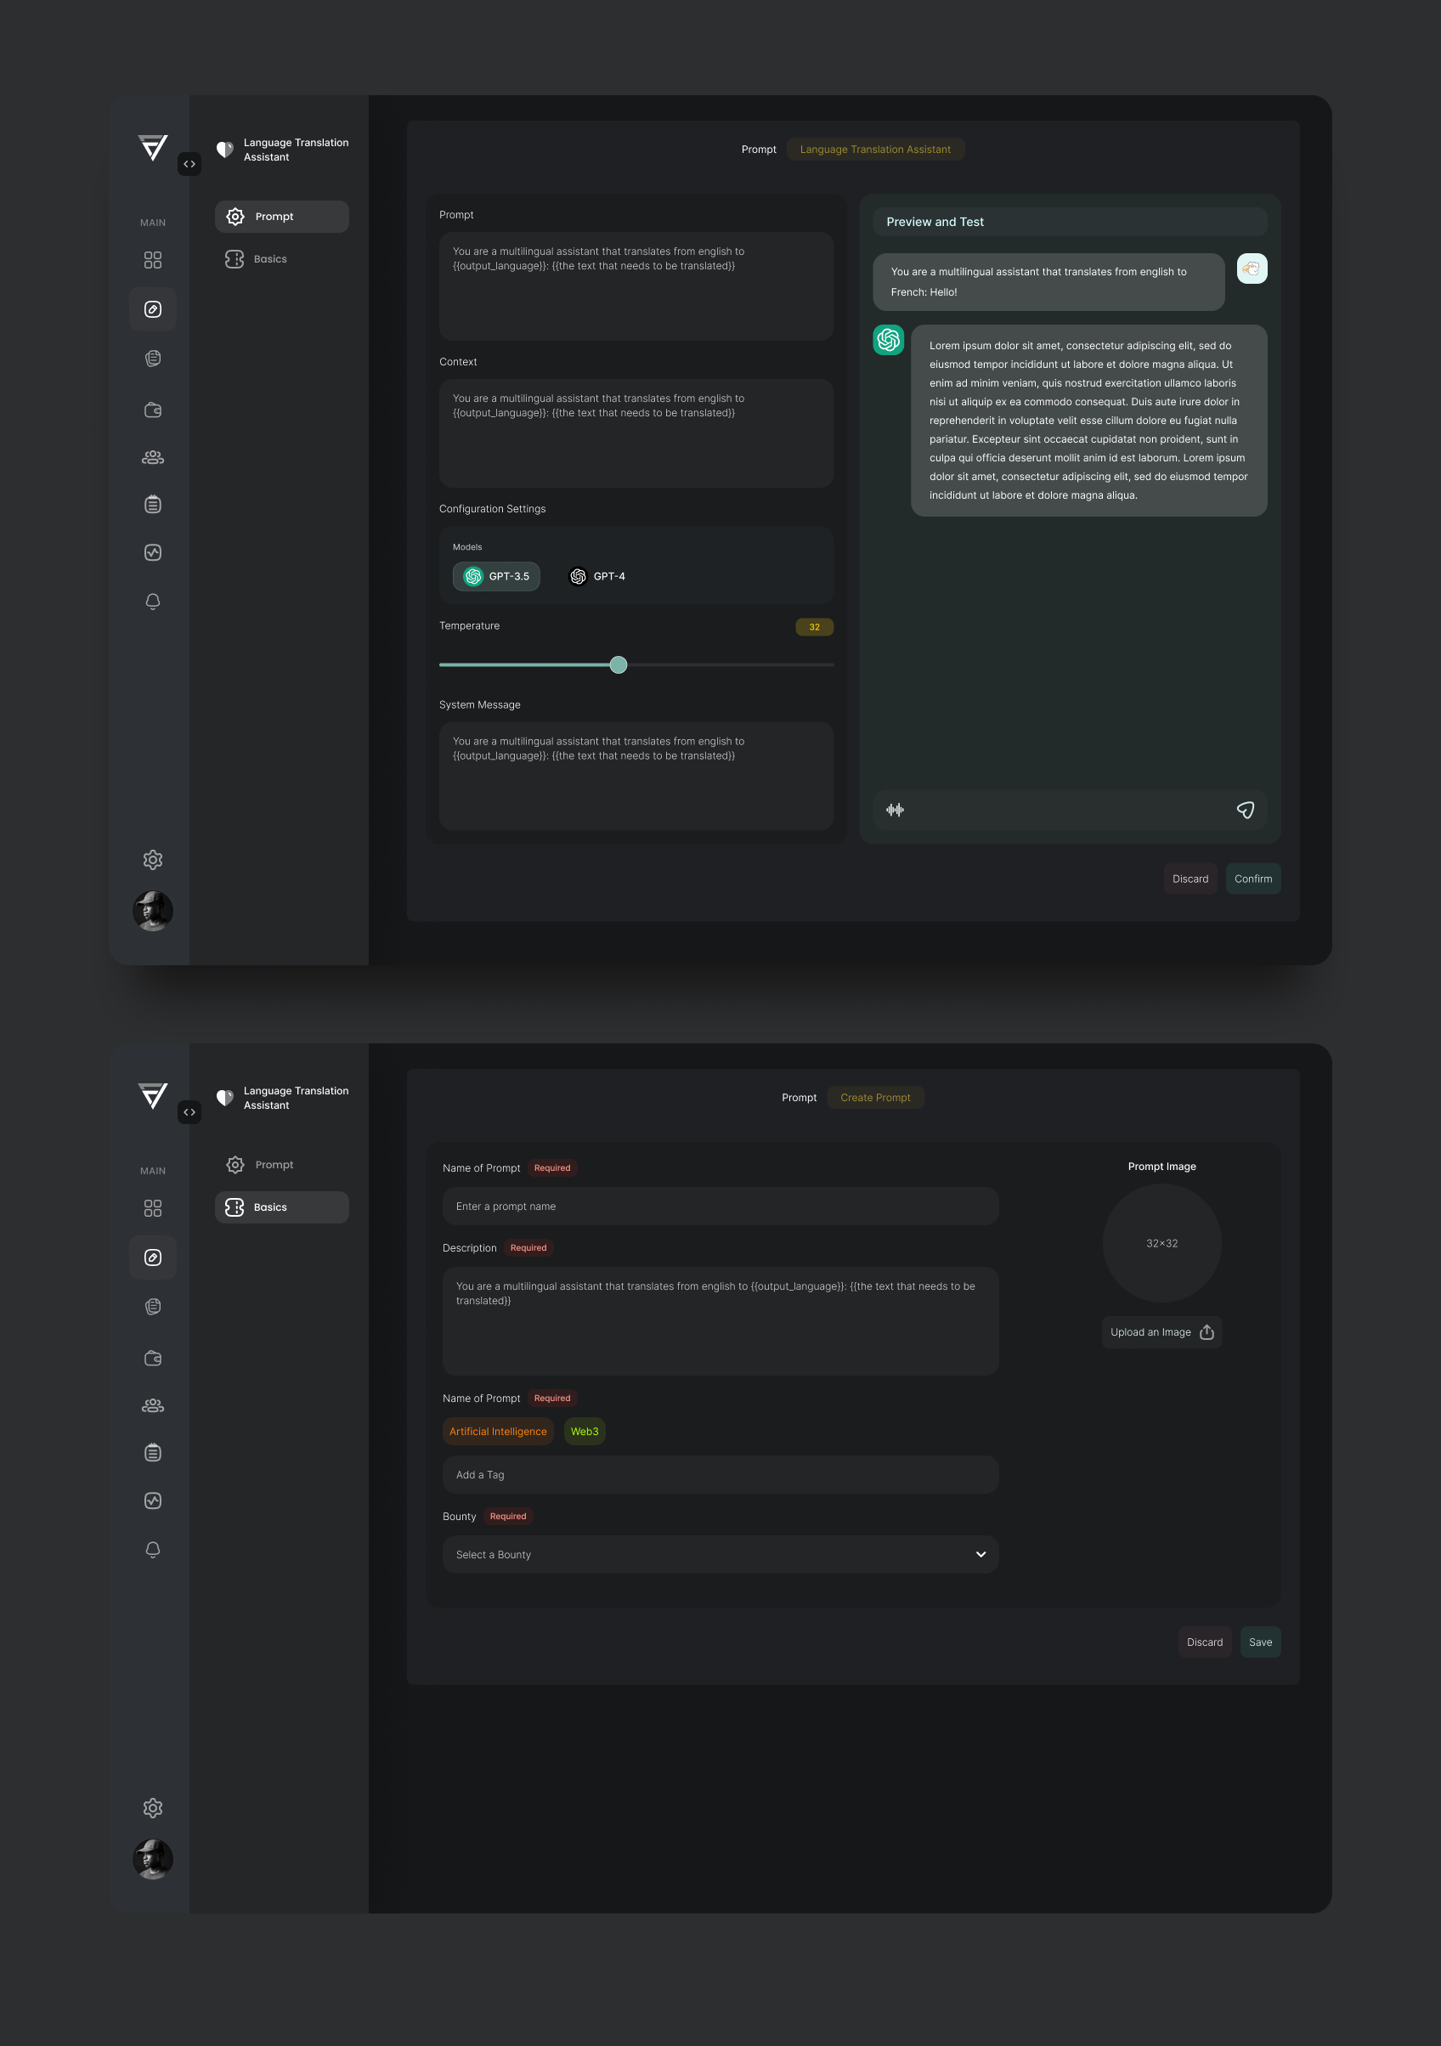Select the GPT-4 model

[597, 577]
